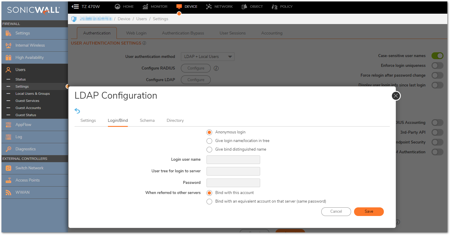The width and height of the screenshot is (450, 235).
Task: Choose Bind with an equivalent account option
Action: [210, 201]
